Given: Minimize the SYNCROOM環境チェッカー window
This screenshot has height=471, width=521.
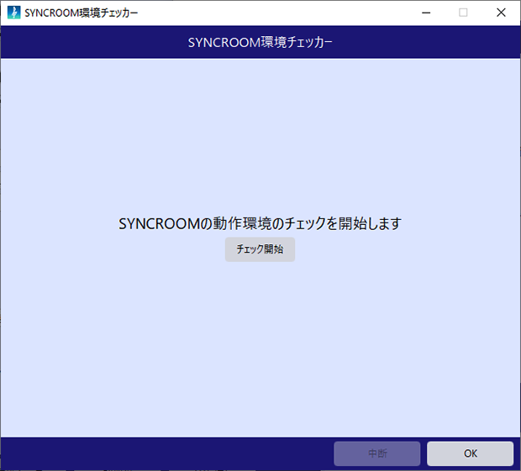Looking at the screenshot, I should 426,13.
